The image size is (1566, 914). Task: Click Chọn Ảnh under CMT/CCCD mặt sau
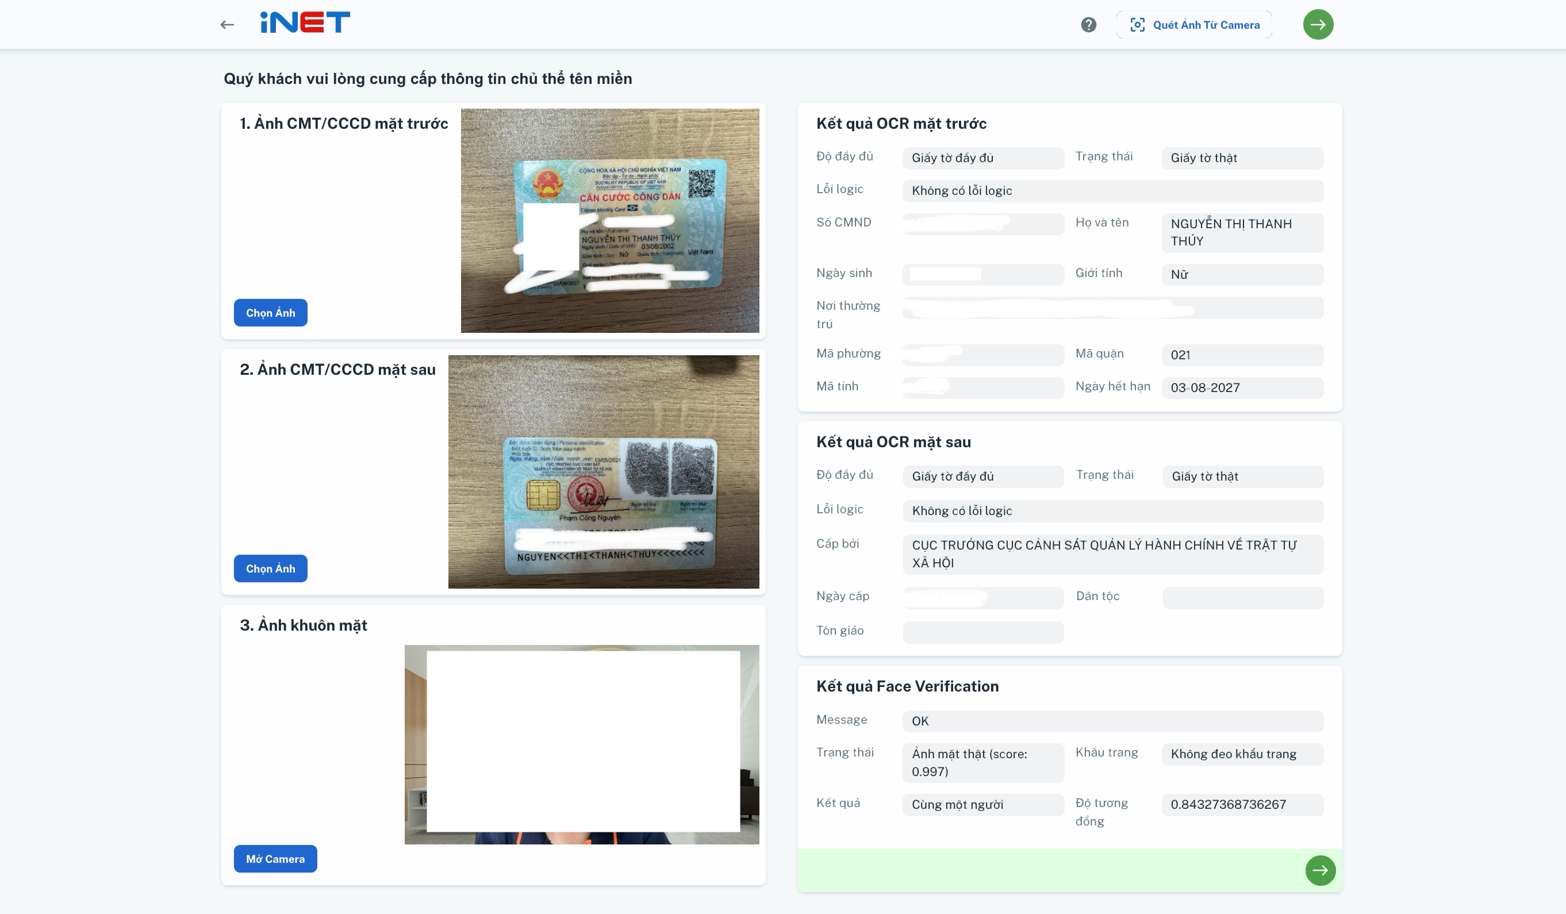[270, 568]
